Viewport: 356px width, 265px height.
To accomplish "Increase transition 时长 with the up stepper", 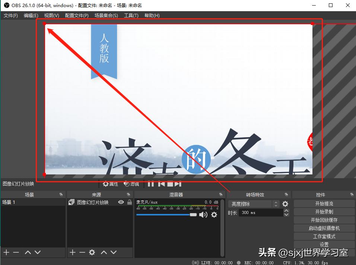I will [x=286, y=211].
